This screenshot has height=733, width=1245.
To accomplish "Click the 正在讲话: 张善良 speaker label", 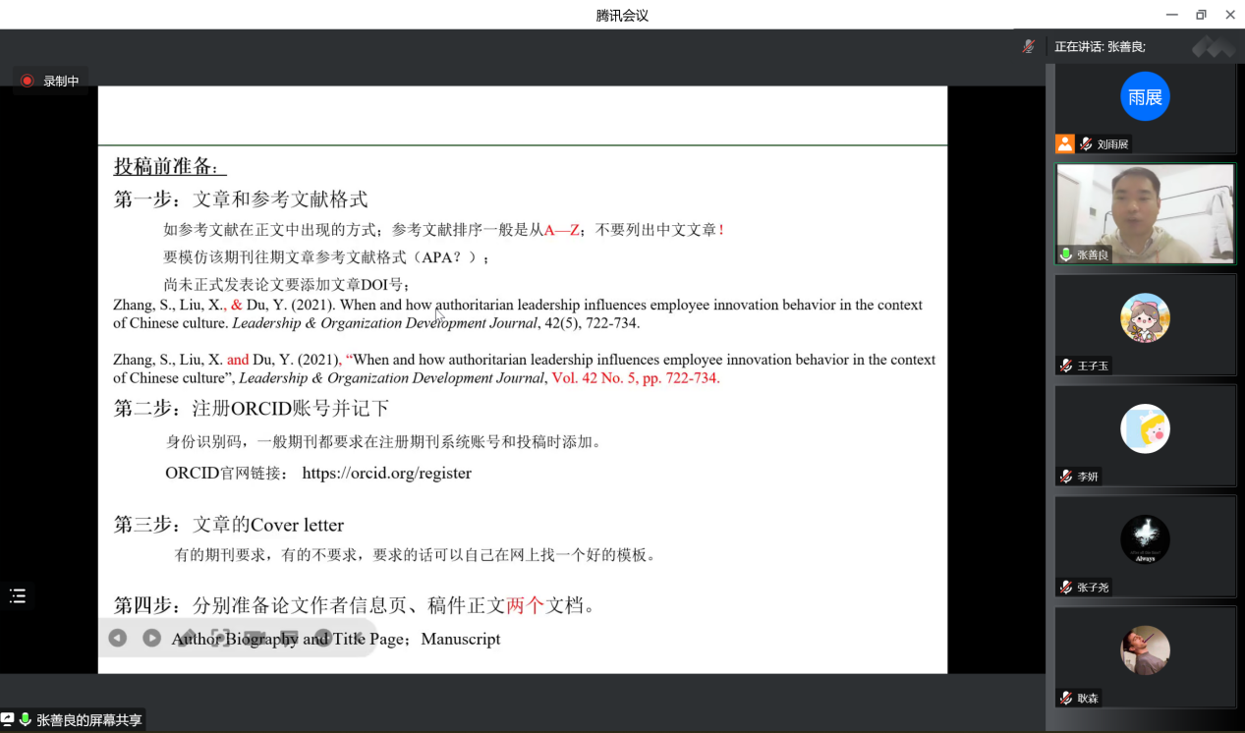I will 1100,46.
